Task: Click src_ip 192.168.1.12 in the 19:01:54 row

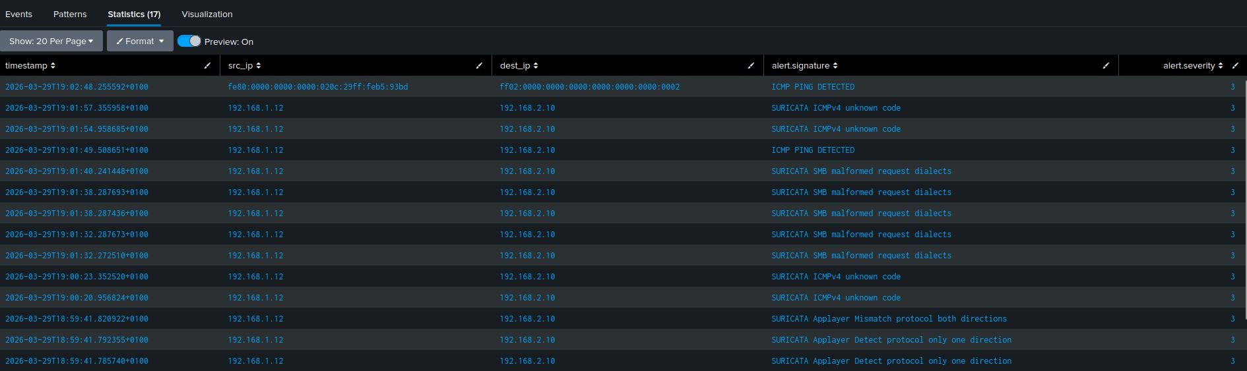Action: (255, 128)
